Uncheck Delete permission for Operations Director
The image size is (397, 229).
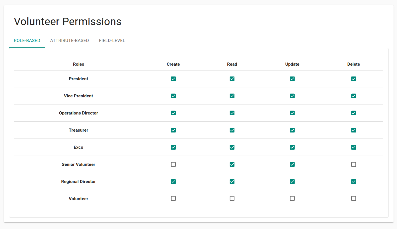click(x=354, y=113)
